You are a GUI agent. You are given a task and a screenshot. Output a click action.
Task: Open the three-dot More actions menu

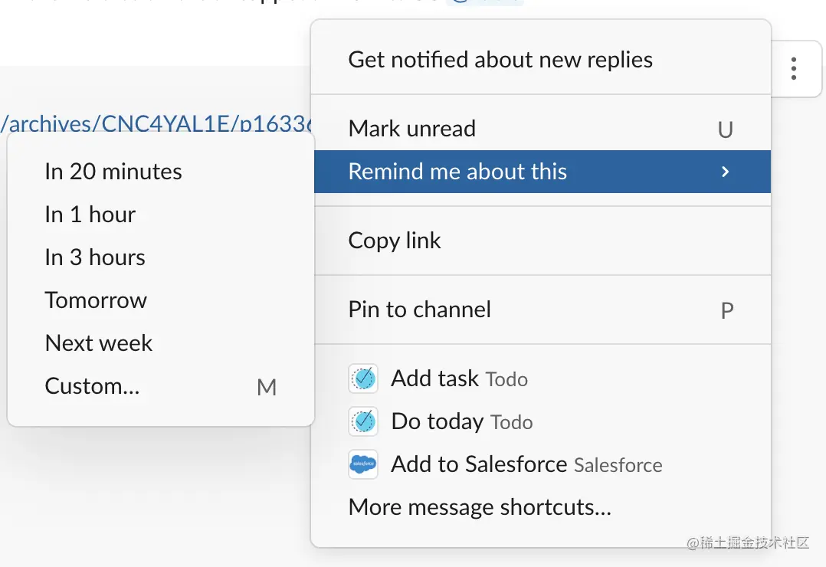pyautogui.click(x=794, y=69)
